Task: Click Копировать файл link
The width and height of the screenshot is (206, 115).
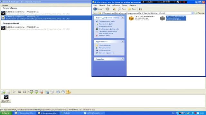Action: point(105,27)
